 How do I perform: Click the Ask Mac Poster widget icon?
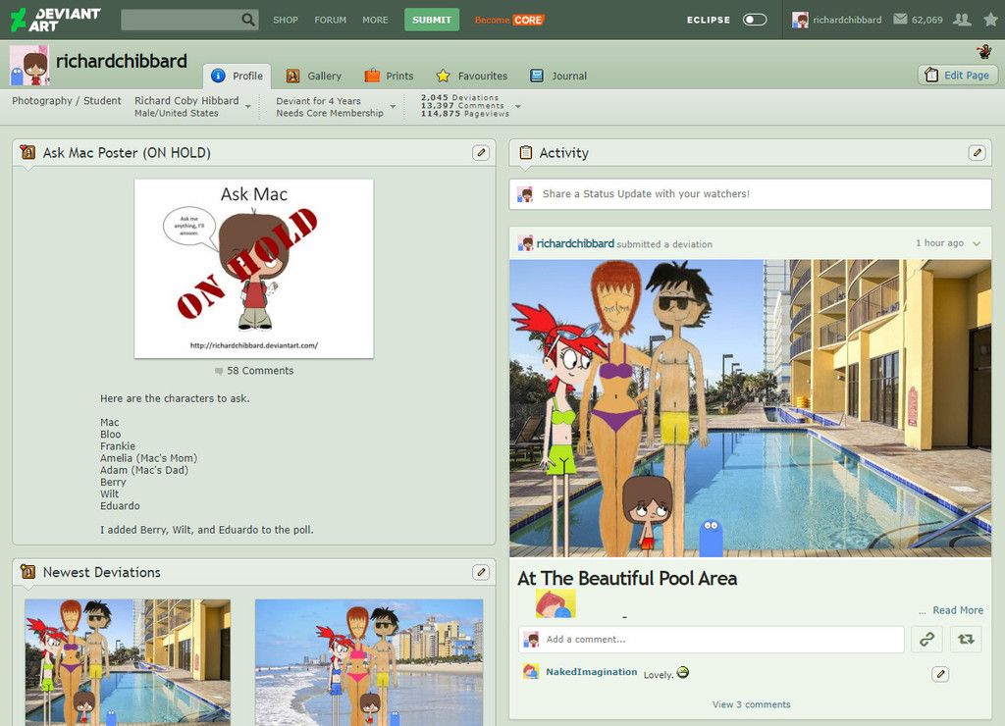(27, 152)
